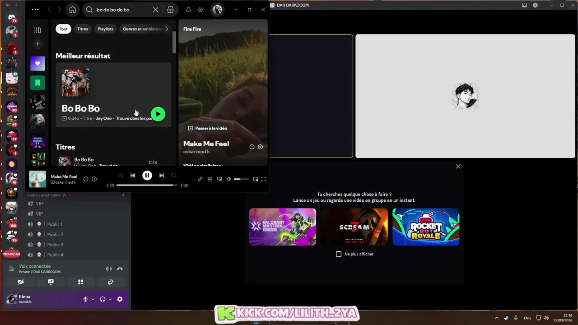The image size is (578, 325).
Task: Collapse the home sweet home category
Action: coord(49,195)
